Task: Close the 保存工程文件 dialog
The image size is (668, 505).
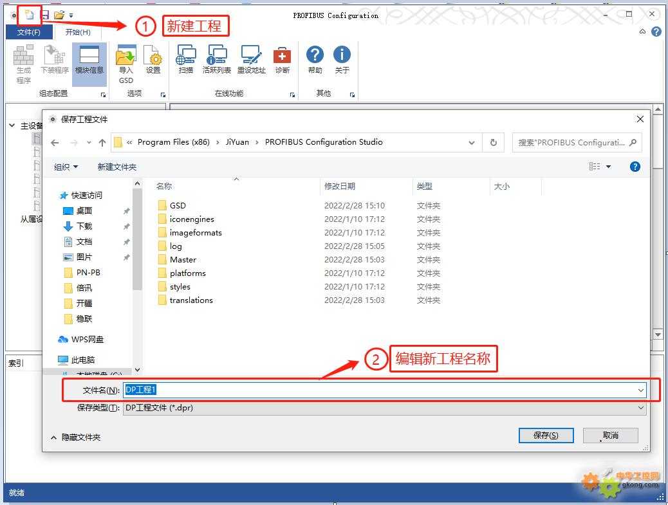Action: click(x=640, y=119)
